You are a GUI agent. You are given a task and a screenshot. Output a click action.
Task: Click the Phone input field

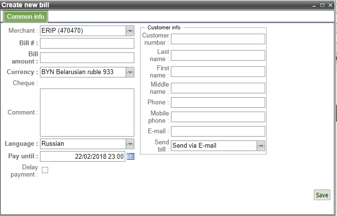[x=218, y=102]
